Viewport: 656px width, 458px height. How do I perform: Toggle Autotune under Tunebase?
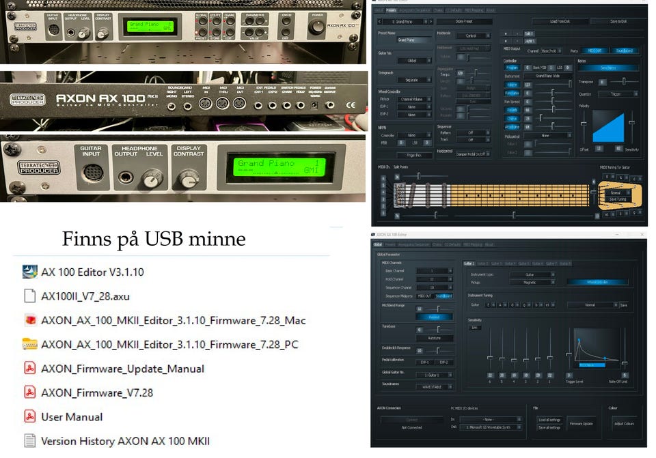coord(435,338)
